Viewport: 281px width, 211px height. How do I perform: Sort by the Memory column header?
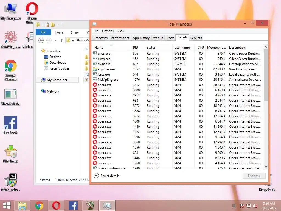216,47
